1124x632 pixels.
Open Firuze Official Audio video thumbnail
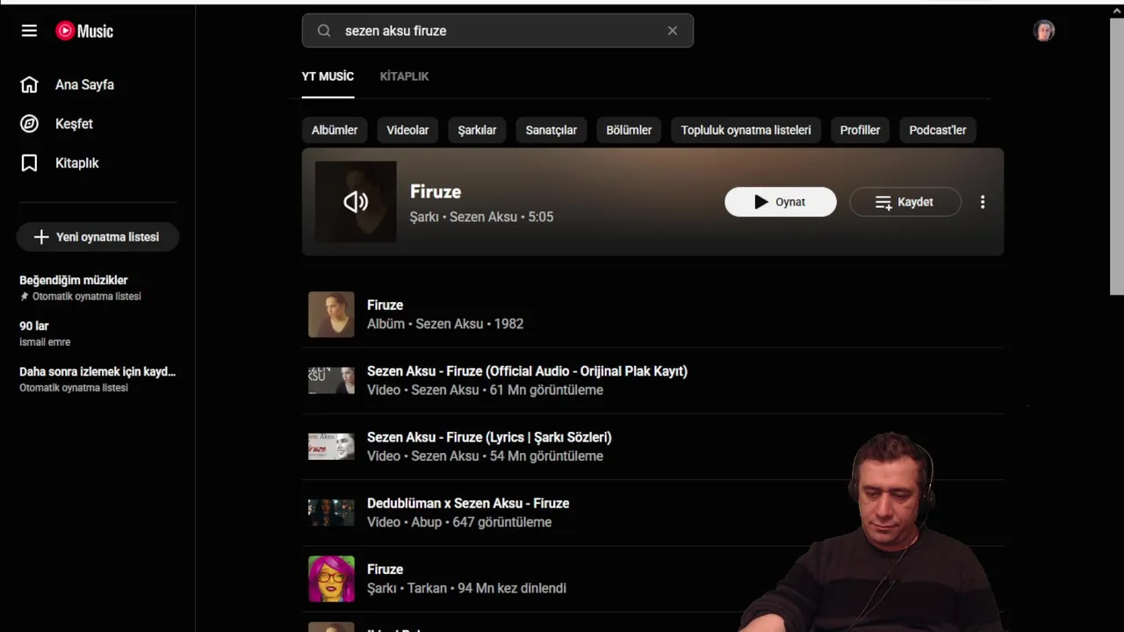pyautogui.click(x=331, y=380)
